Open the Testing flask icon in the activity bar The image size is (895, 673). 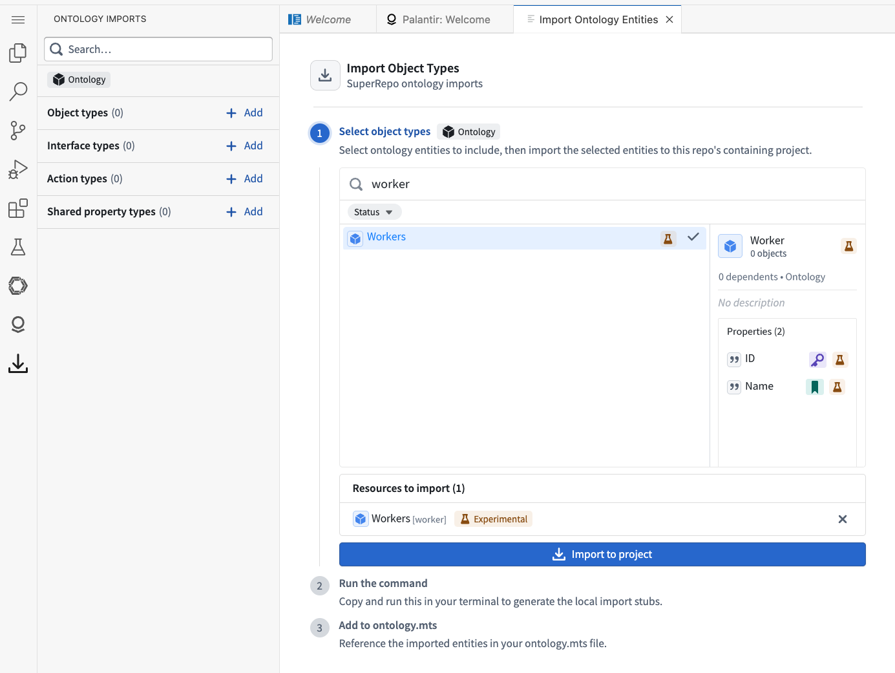click(x=18, y=247)
